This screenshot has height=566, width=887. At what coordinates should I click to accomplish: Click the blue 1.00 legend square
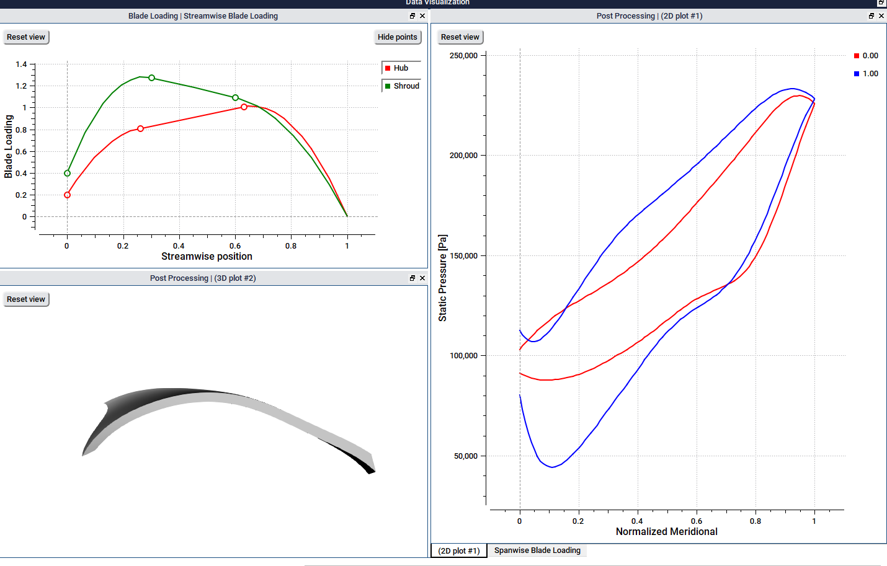coord(855,73)
